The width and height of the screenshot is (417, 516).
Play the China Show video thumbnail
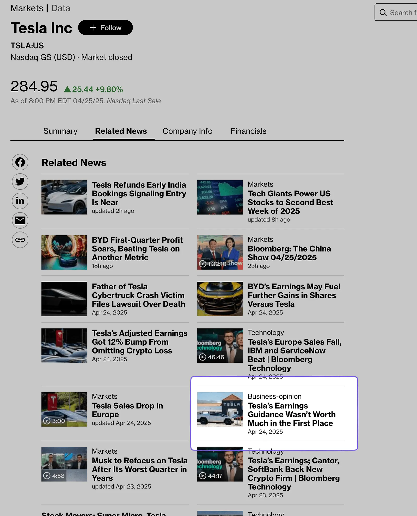pos(220,252)
